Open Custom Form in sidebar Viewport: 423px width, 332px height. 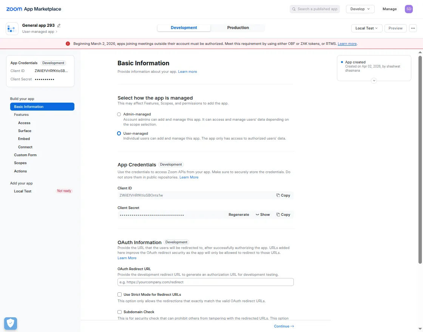pyautogui.click(x=25, y=155)
